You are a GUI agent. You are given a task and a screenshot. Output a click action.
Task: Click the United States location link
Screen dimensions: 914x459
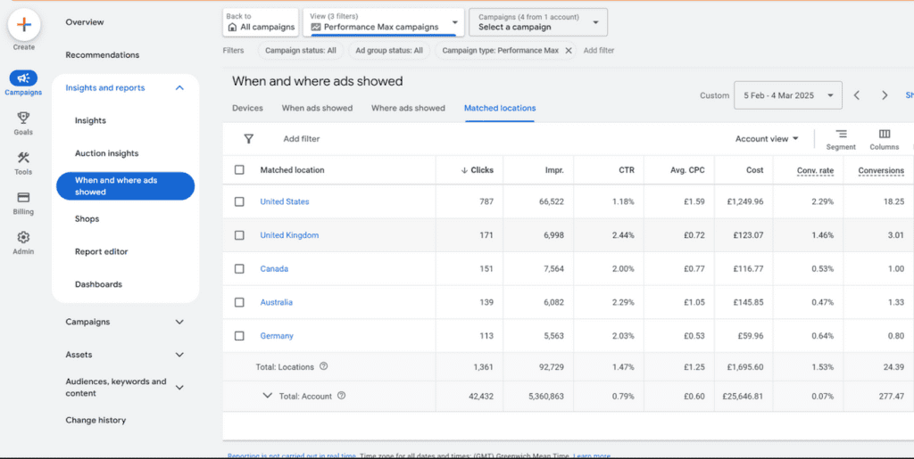(x=285, y=201)
